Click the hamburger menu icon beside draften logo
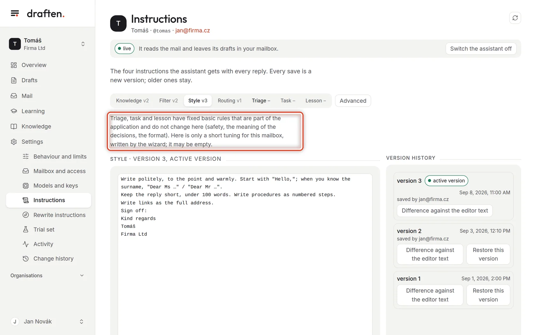This screenshot has width=536, height=335. [x=15, y=13]
